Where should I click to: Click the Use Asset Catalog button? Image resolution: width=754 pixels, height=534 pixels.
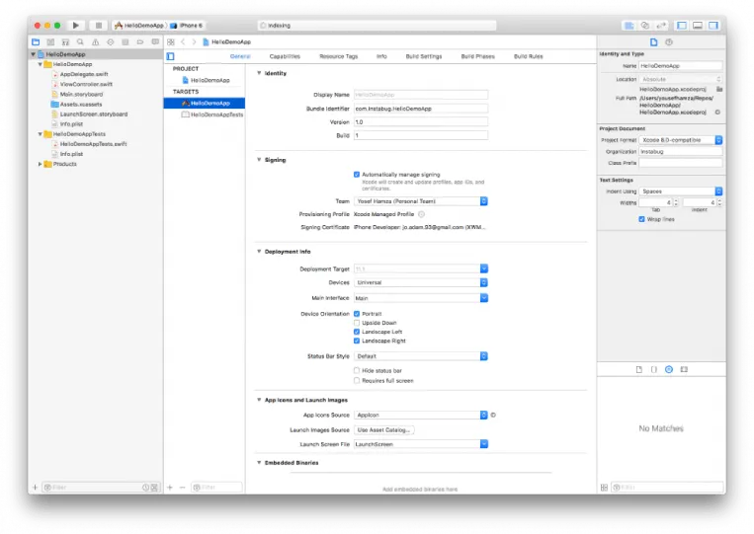click(383, 429)
